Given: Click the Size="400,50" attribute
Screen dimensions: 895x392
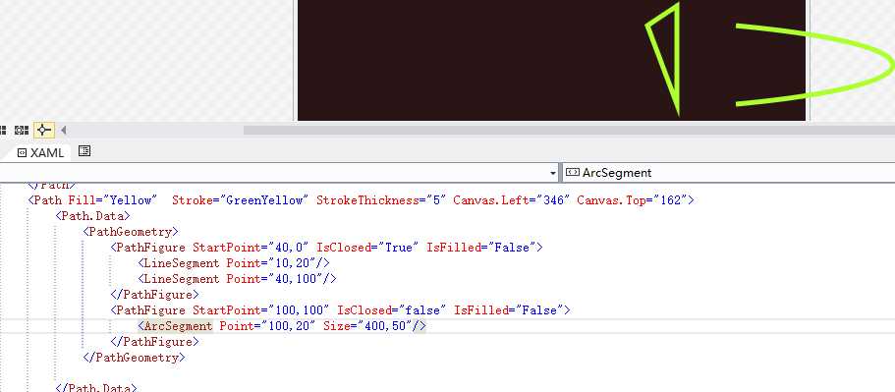Looking at the screenshot, I should pos(367,326).
